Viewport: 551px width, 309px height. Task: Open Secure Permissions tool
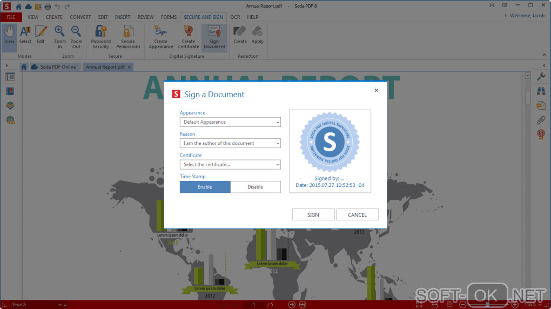[x=128, y=37]
